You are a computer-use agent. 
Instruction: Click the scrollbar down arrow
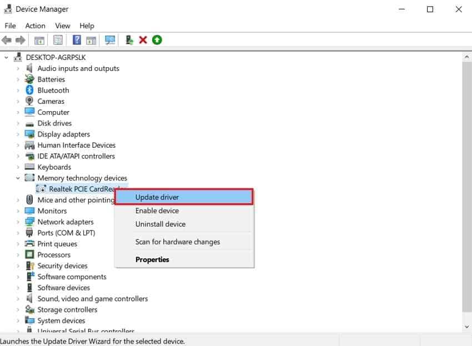click(467, 327)
